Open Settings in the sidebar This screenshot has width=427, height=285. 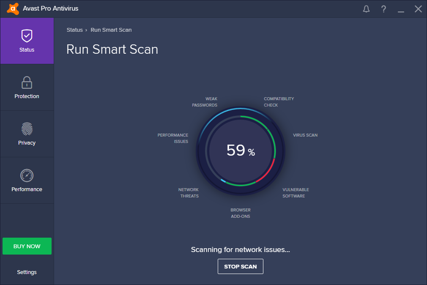coord(27,272)
